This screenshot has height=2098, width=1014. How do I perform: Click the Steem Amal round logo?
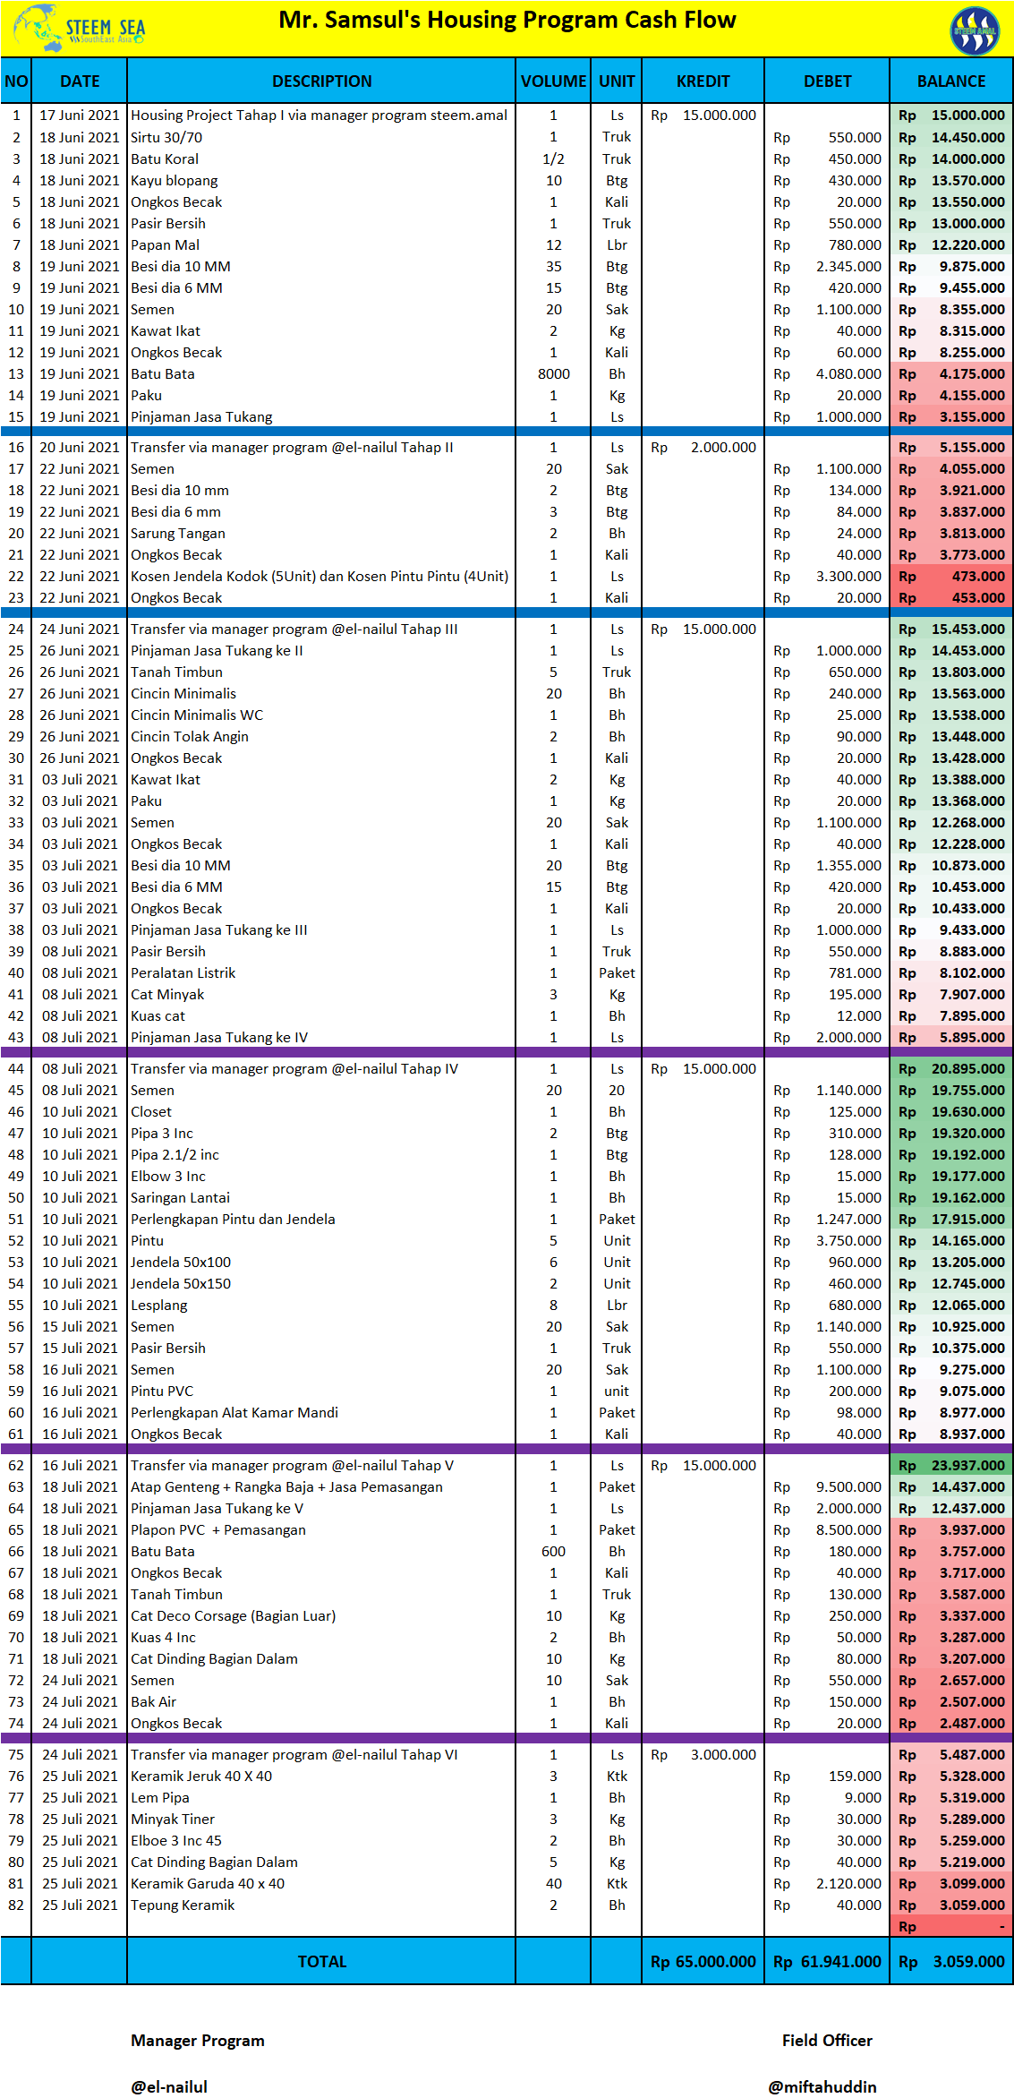click(x=974, y=30)
